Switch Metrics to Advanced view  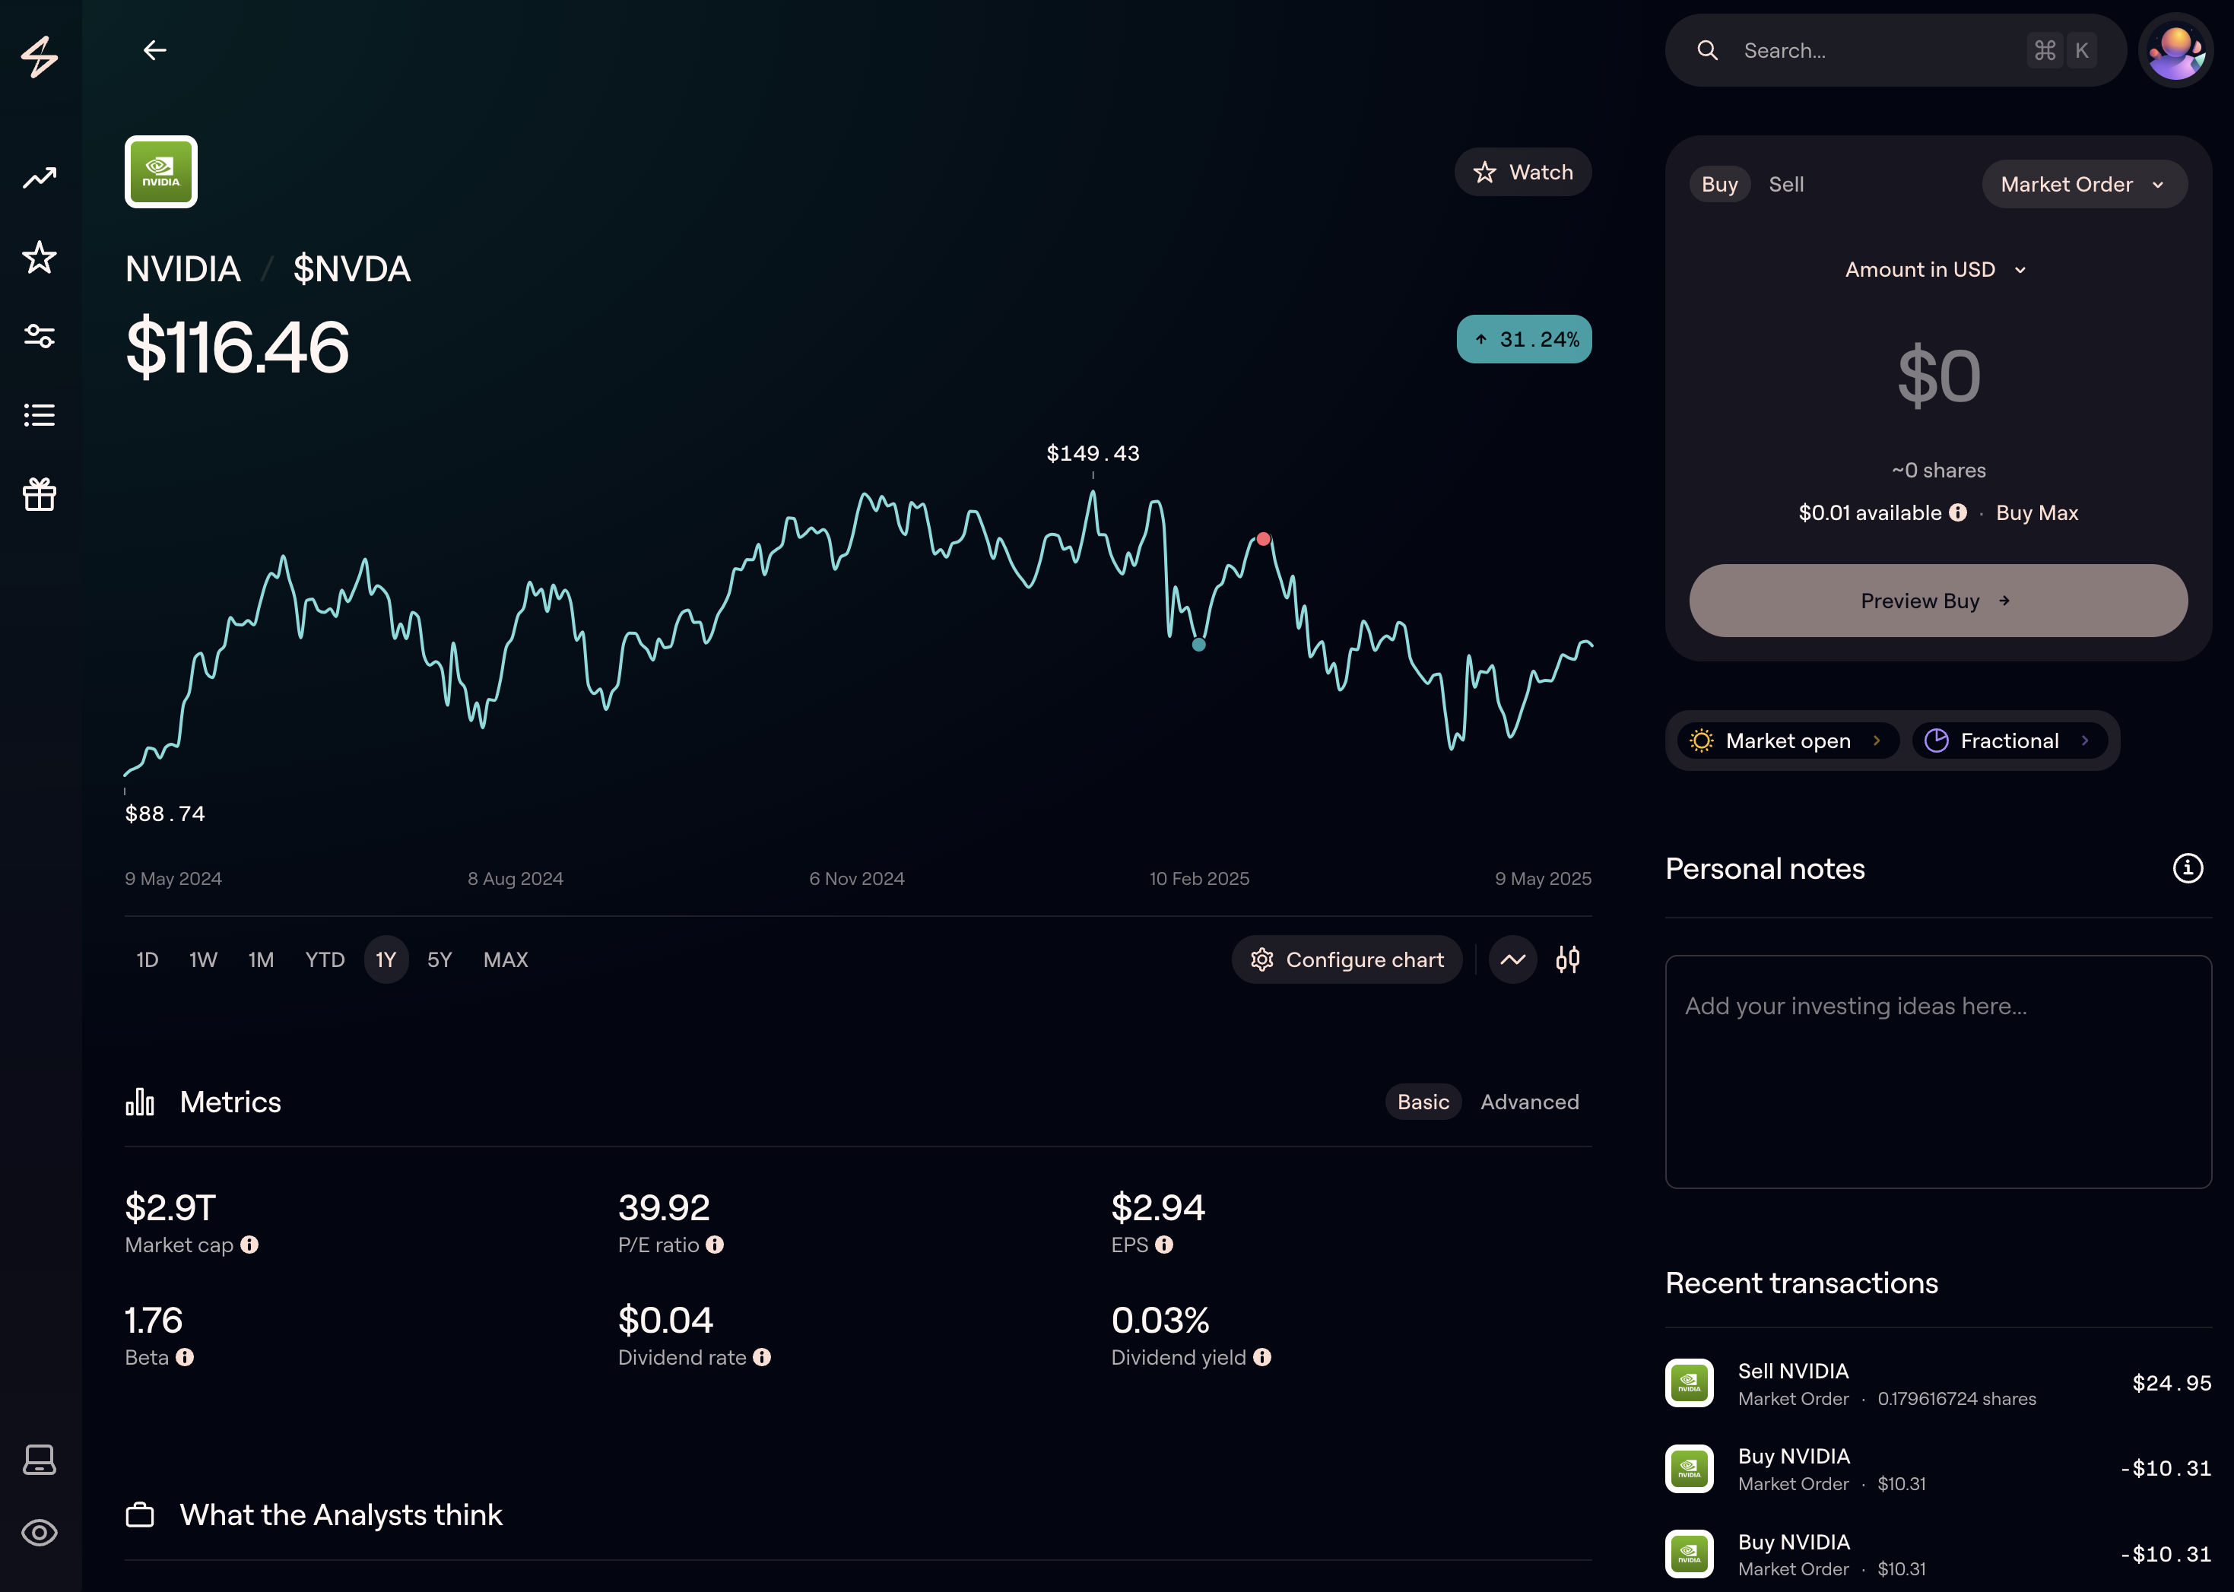pos(1529,1102)
